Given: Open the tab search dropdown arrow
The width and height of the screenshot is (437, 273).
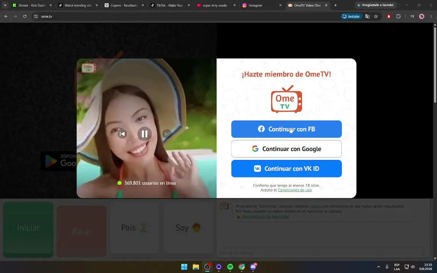Looking at the screenshot, I should (5, 5).
